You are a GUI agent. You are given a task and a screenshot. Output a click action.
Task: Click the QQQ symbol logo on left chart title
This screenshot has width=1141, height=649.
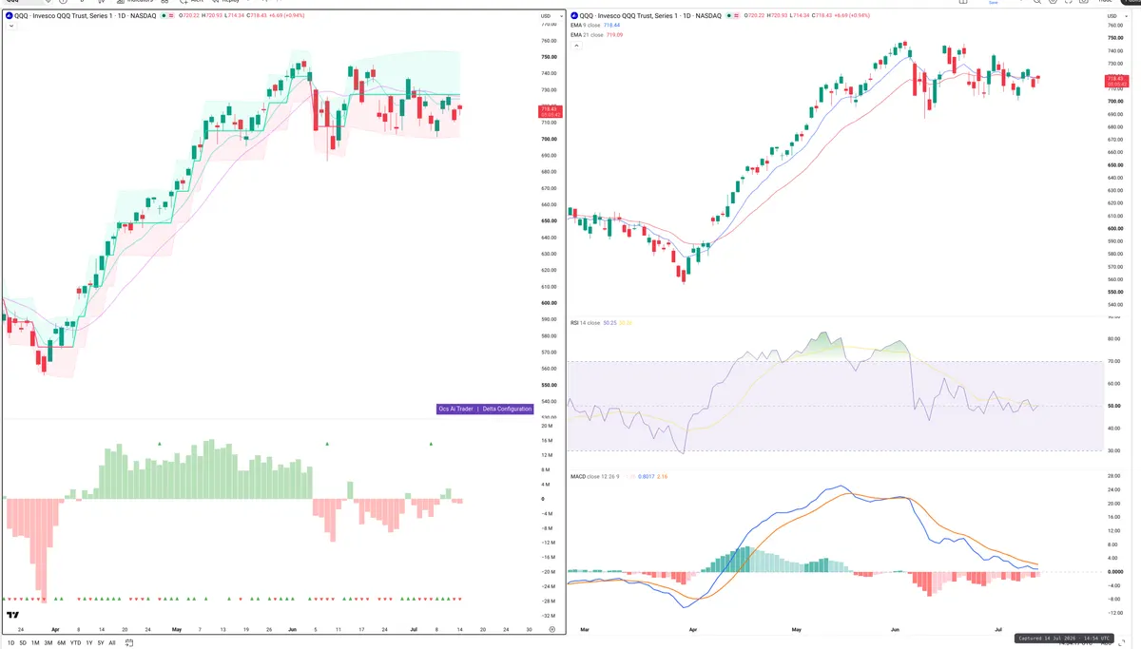[8, 16]
